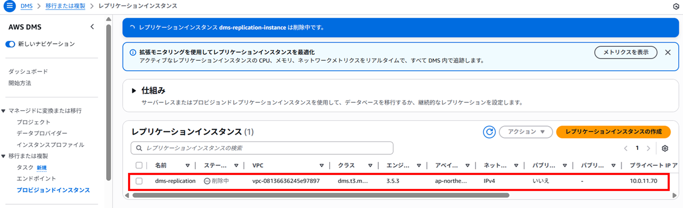
Task: Select all rows with header checkbox
Action: 139,165
